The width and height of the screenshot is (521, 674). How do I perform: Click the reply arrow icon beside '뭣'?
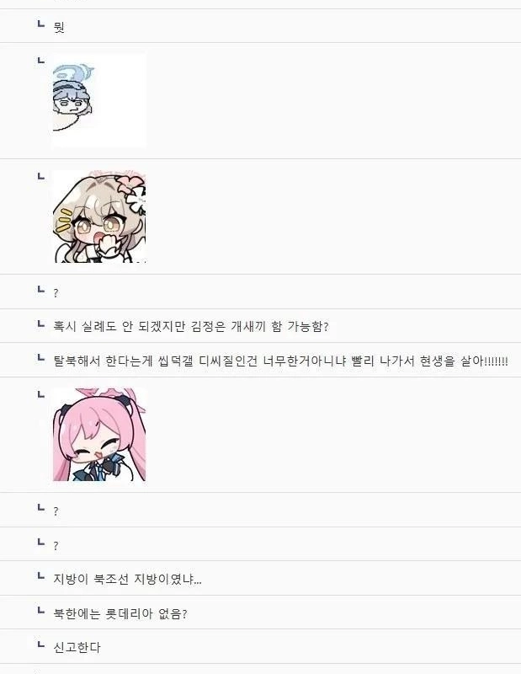[x=40, y=24]
